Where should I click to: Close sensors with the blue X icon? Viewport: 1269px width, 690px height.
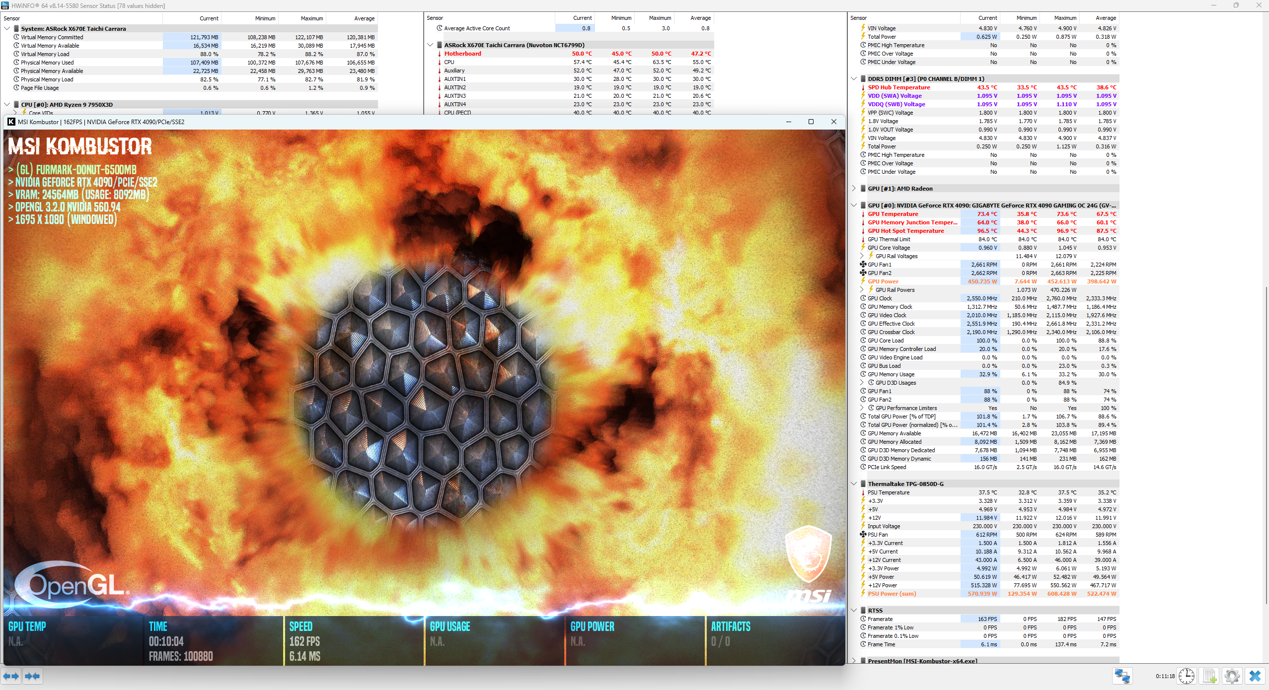(x=1255, y=676)
